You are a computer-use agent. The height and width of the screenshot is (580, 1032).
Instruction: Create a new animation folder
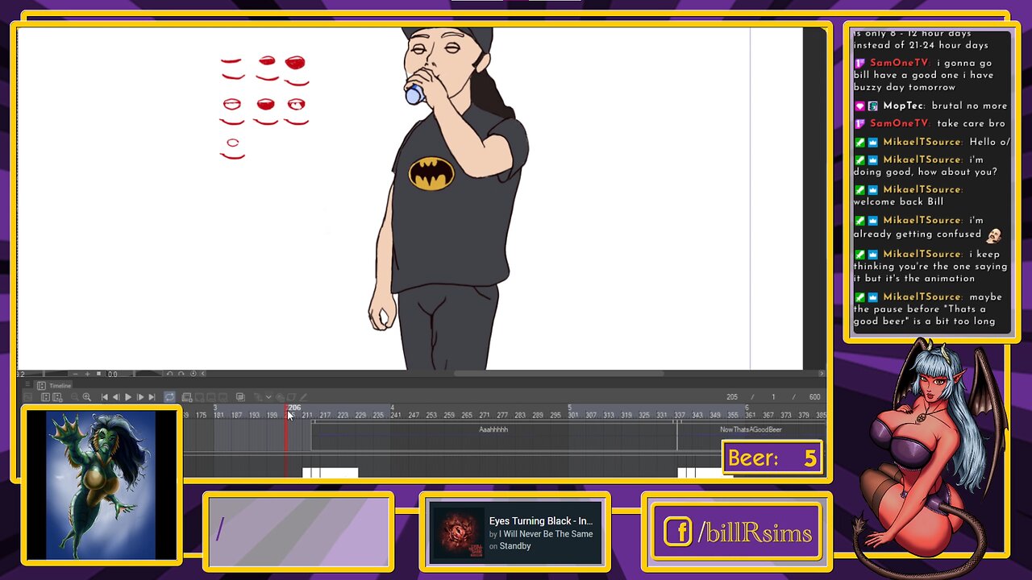point(187,397)
